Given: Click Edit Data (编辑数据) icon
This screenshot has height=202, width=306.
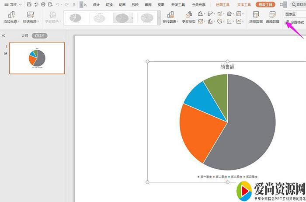Looking at the screenshot, I should click(273, 17).
